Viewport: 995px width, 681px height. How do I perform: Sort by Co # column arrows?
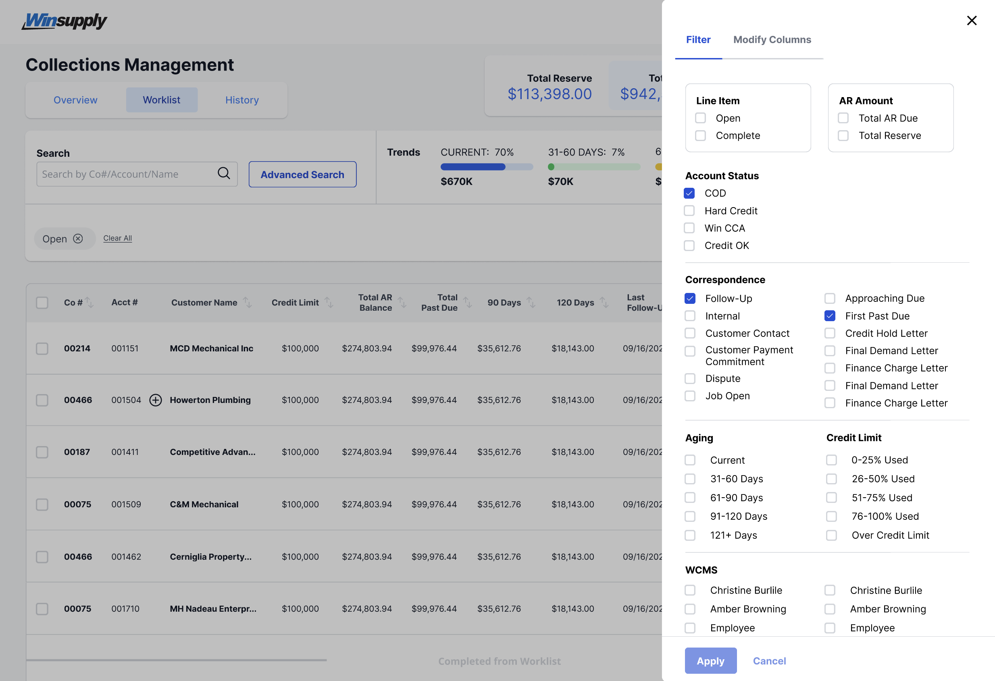pyautogui.click(x=89, y=302)
